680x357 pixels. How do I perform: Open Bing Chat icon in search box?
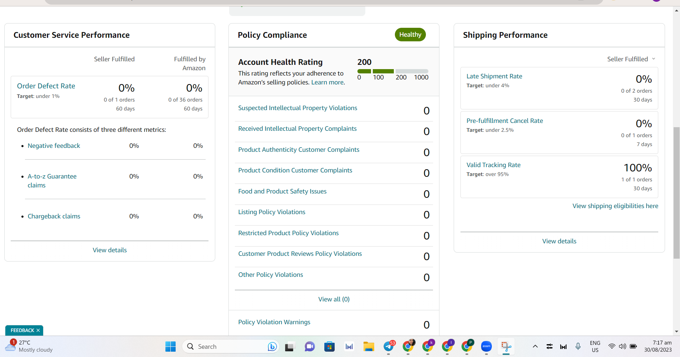[272, 346]
